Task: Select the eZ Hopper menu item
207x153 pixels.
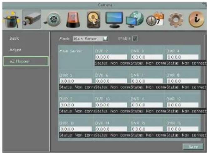Action: [x=26, y=61]
